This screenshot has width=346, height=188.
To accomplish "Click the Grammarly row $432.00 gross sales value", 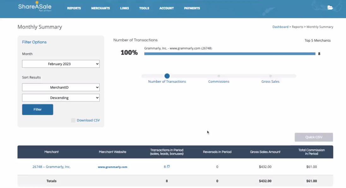I will coord(265,167).
